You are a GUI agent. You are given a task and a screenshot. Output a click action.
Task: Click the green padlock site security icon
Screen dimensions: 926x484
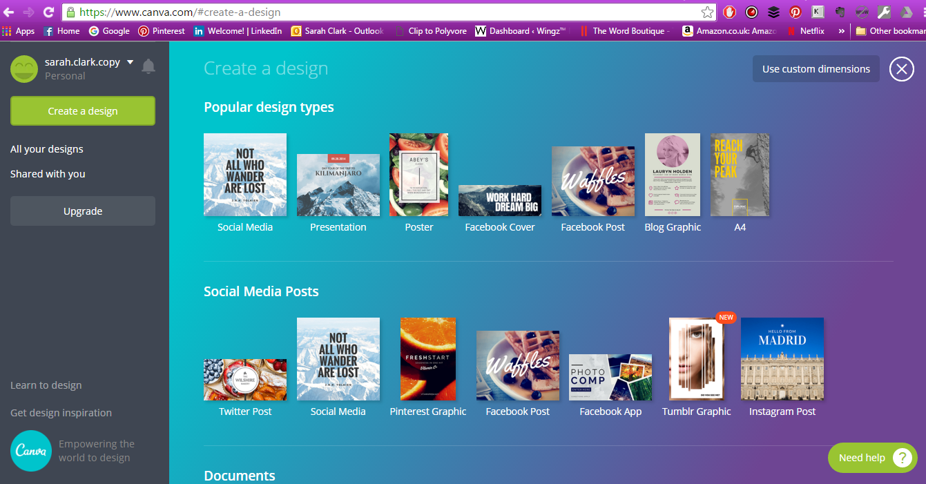tap(70, 12)
